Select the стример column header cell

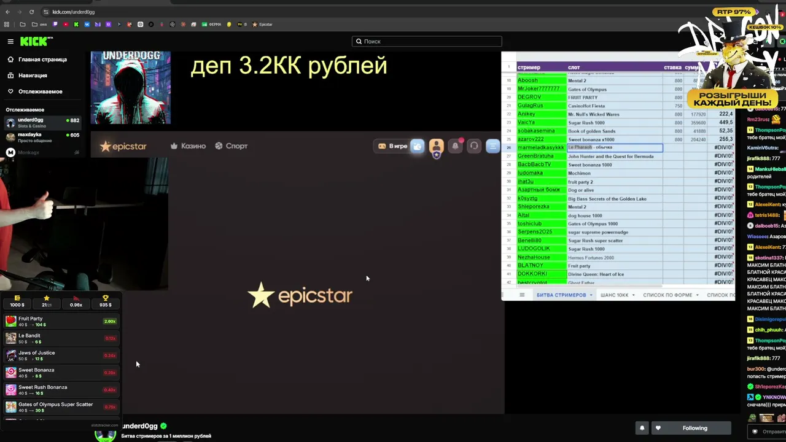click(x=540, y=68)
